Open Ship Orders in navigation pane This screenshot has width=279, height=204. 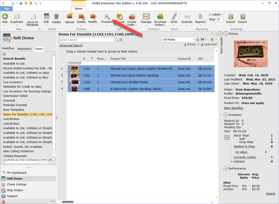click(15, 190)
